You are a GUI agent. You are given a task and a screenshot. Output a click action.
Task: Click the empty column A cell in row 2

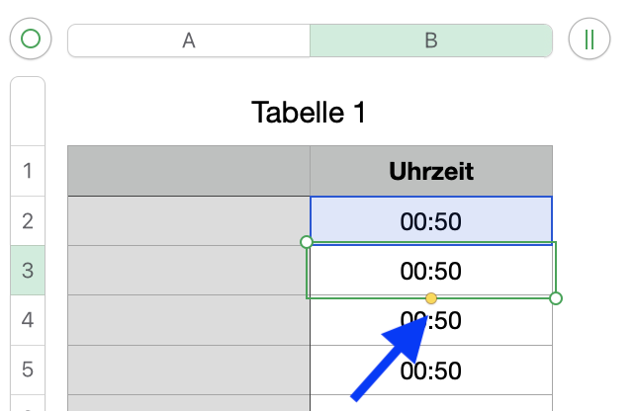click(189, 221)
